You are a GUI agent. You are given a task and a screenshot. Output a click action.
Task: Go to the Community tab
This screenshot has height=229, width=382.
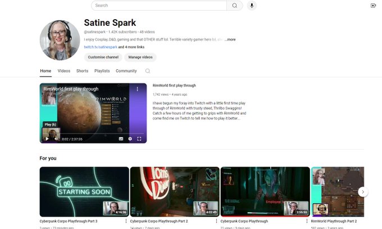coord(126,71)
